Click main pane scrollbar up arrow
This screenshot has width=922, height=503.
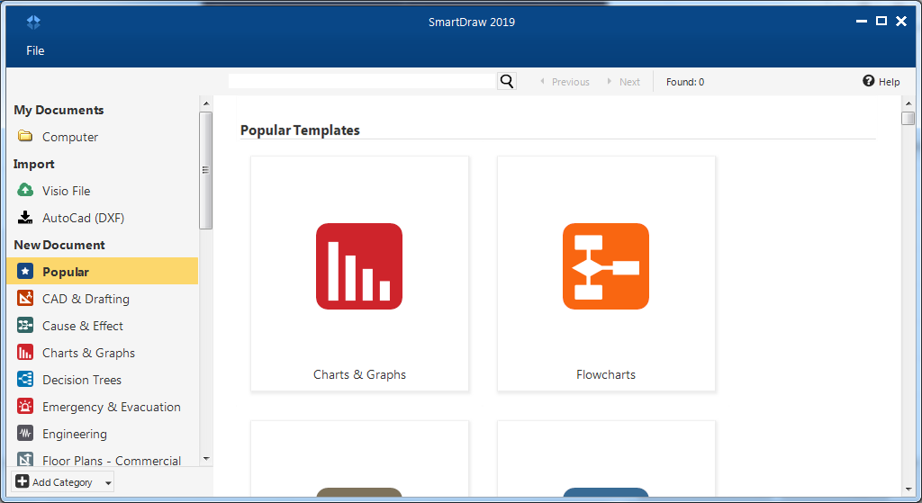point(908,104)
